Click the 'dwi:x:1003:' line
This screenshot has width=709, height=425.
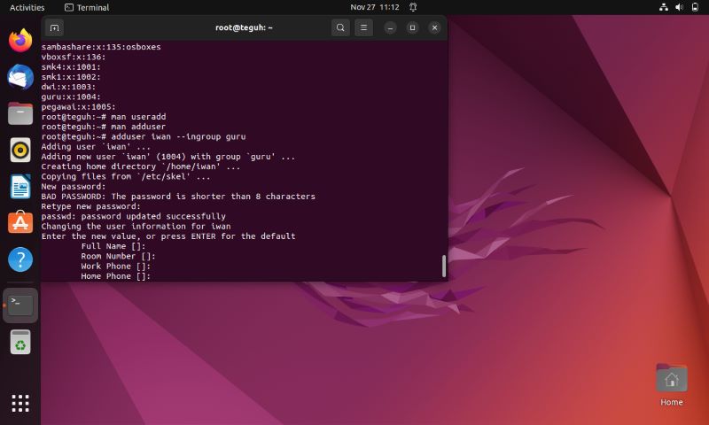pyautogui.click(x=68, y=87)
